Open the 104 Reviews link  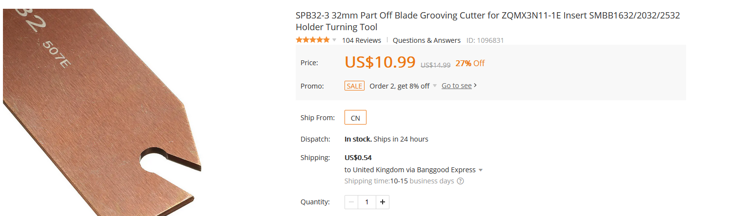tap(361, 40)
